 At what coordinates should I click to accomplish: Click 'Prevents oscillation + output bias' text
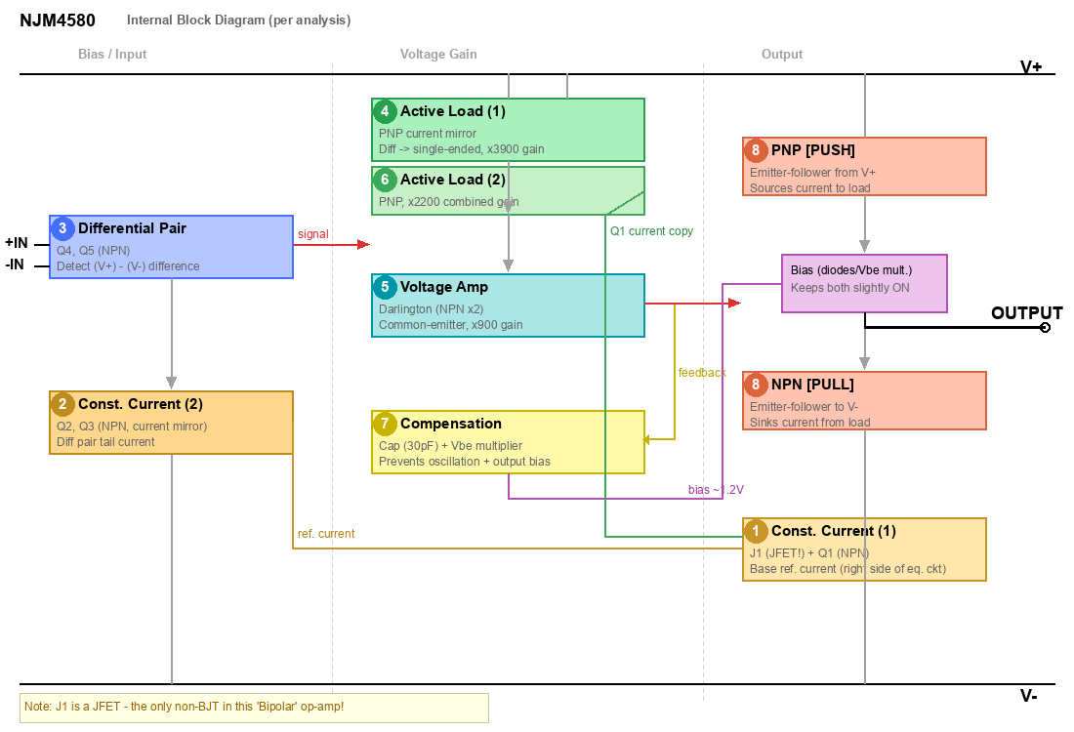tap(465, 462)
